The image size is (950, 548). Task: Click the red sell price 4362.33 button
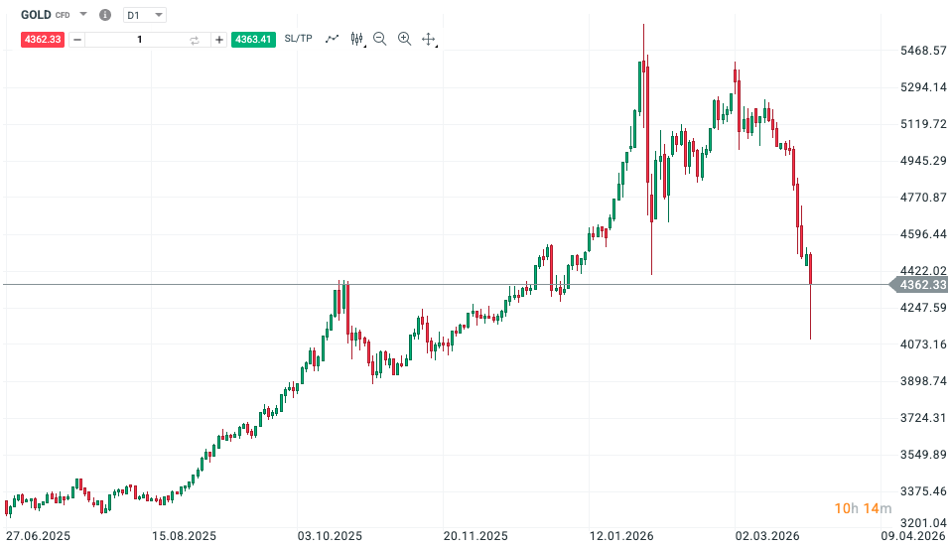(45, 40)
